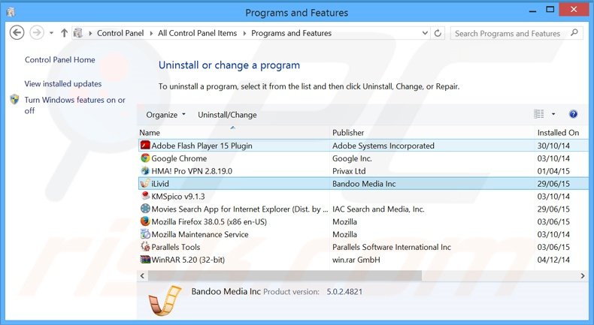Click product version 5.0.2.4821
This screenshot has width=594, height=325.
click(344, 292)
